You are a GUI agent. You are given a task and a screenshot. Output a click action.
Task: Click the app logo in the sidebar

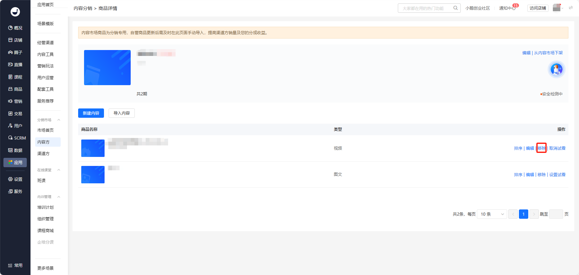(x=15, y=12)
